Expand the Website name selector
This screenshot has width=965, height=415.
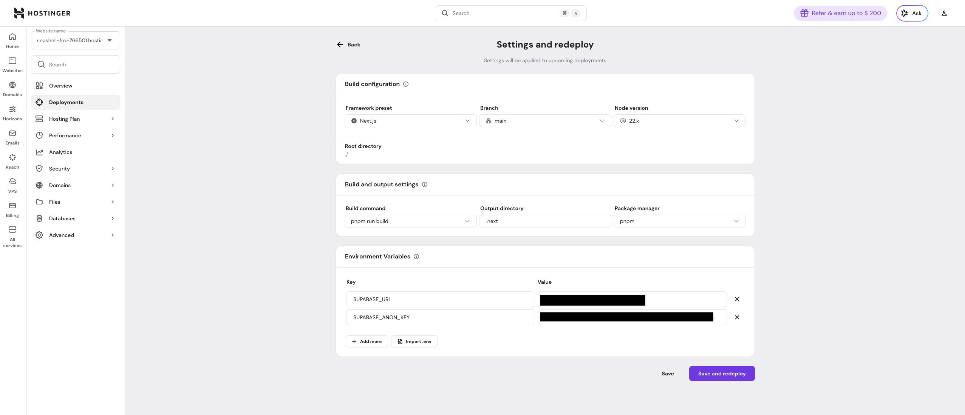[x=75, y=40]
